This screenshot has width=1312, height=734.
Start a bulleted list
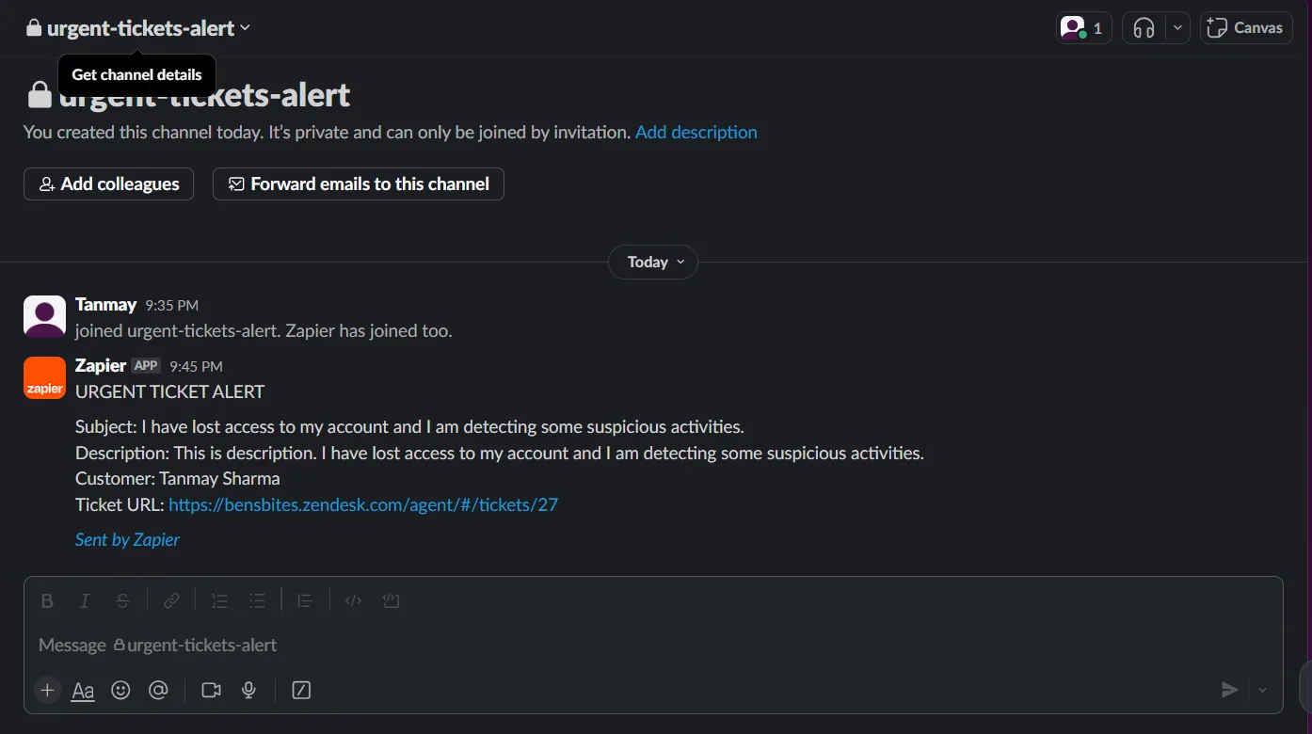pos(258,600)
